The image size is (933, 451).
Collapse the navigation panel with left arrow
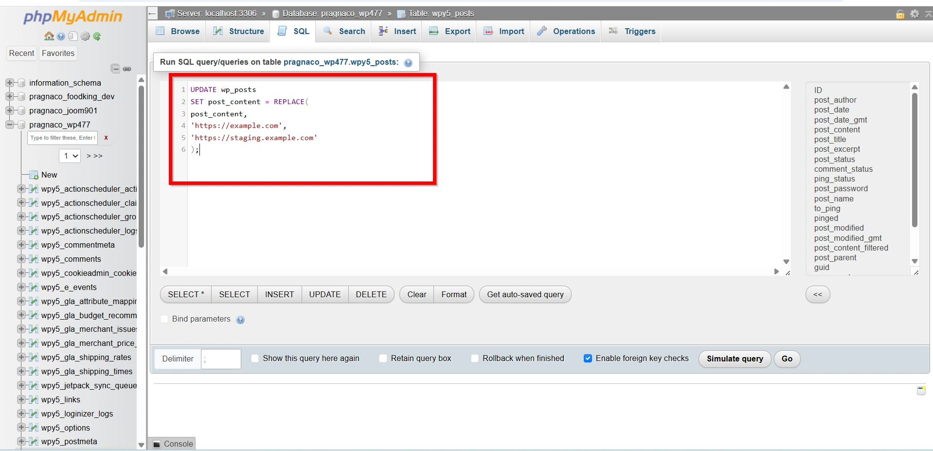coord(153,14)
